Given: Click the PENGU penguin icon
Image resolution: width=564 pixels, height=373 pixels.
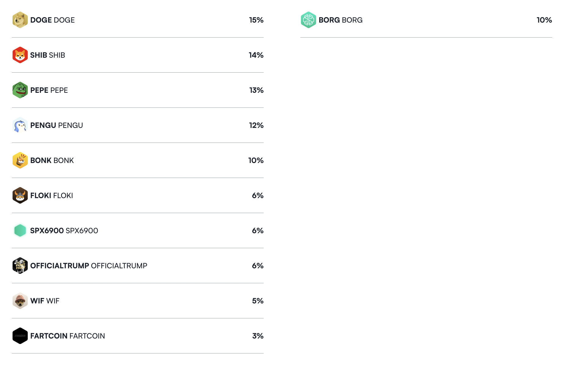Looking at the screenshot, I should tap(20, 125).
